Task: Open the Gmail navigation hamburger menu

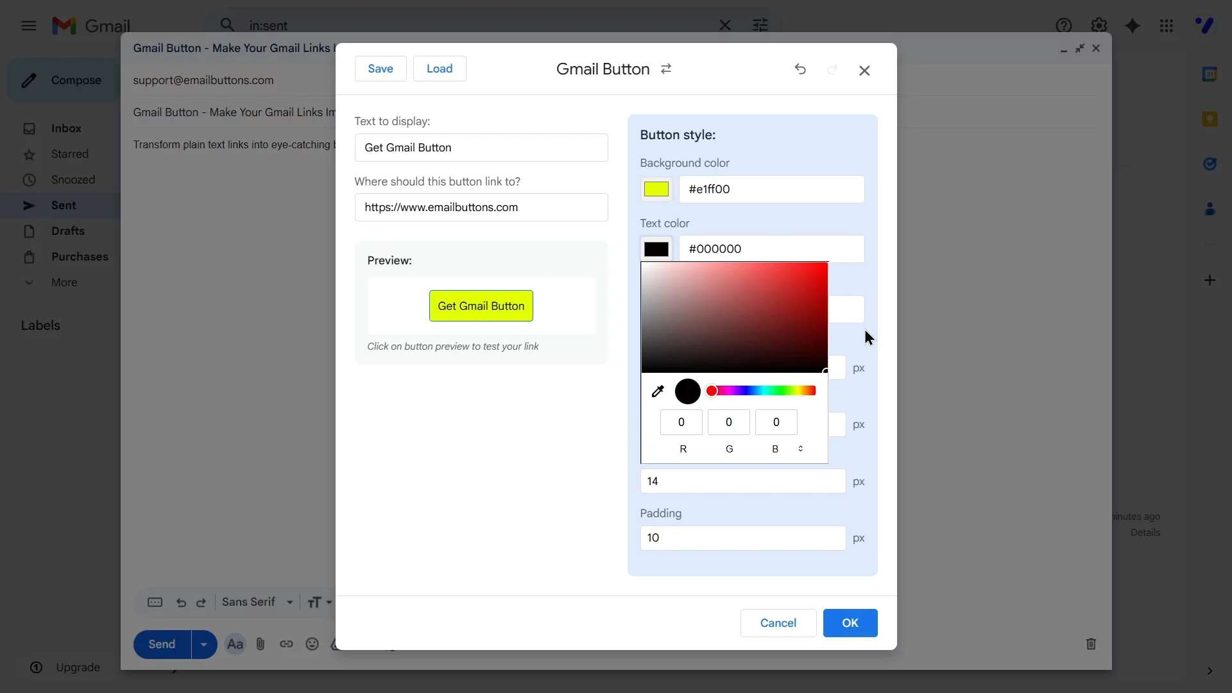Action: [28, 26]
